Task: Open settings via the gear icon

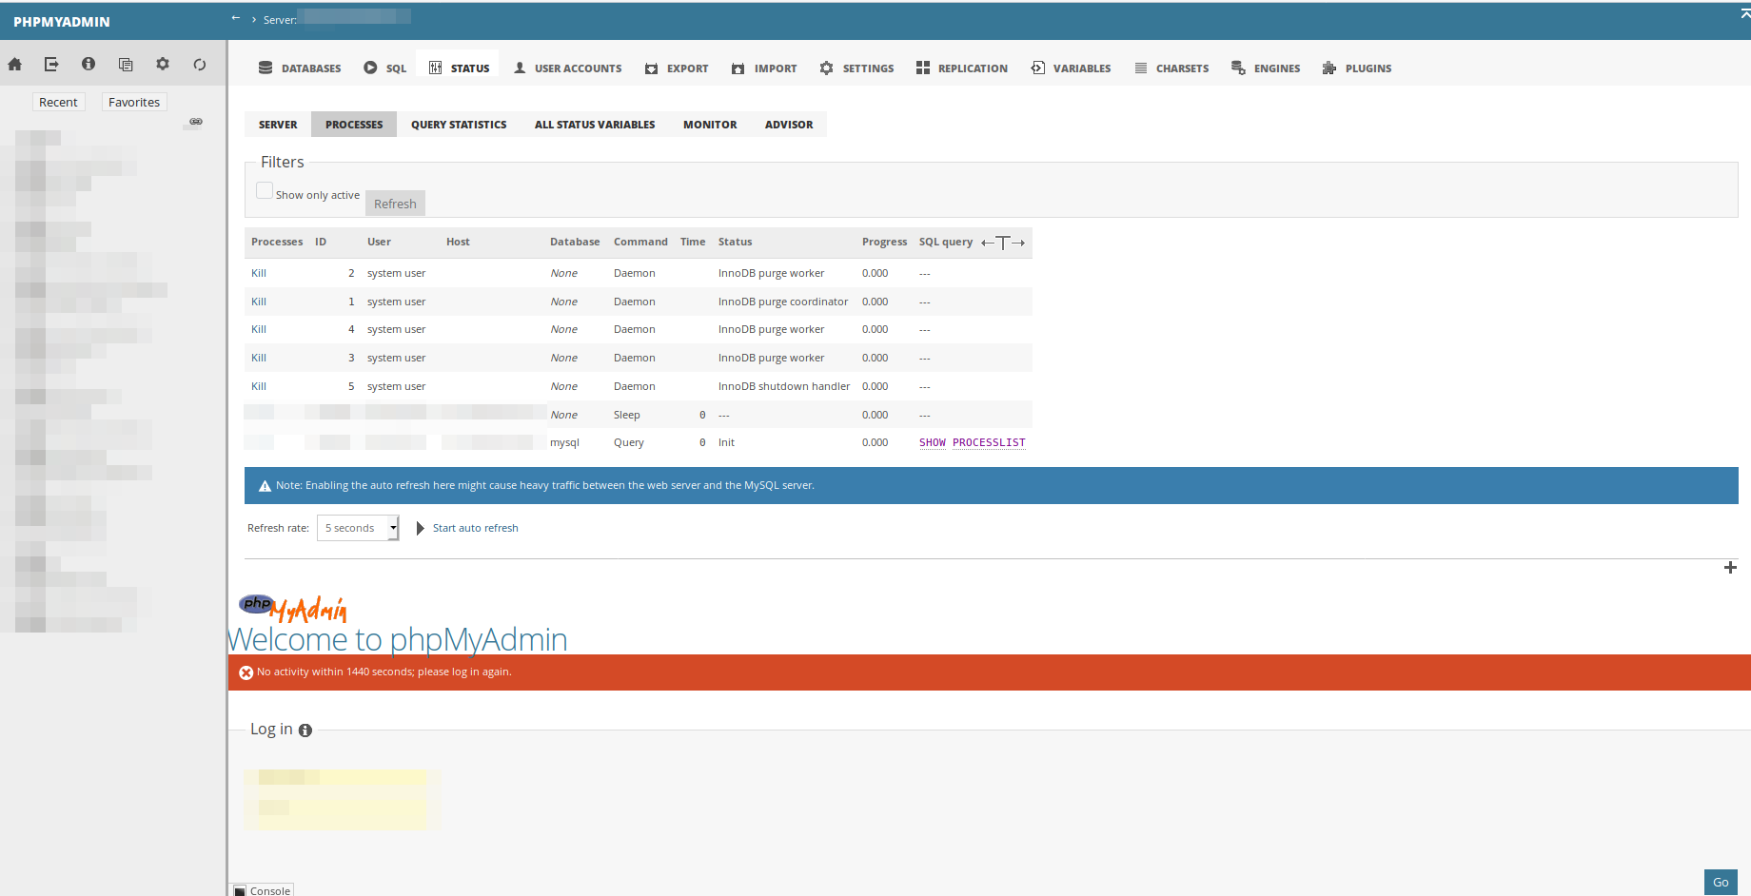Action: pos(162,64)
